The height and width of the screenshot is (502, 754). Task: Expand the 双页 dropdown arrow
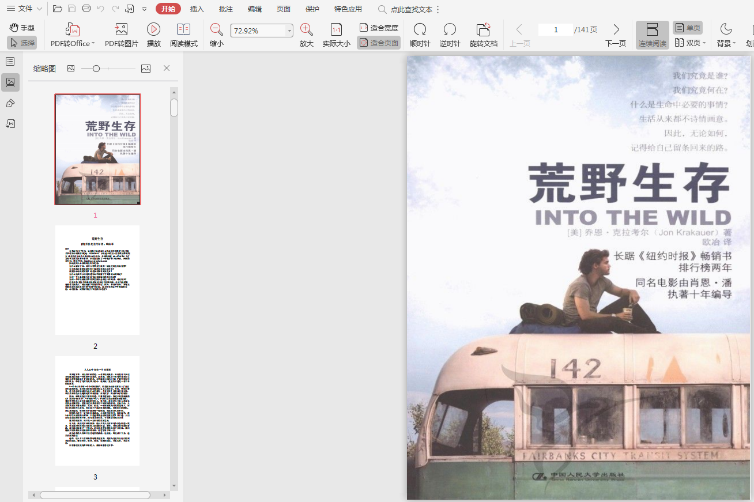pyautogui.click(x=704, y=43)
